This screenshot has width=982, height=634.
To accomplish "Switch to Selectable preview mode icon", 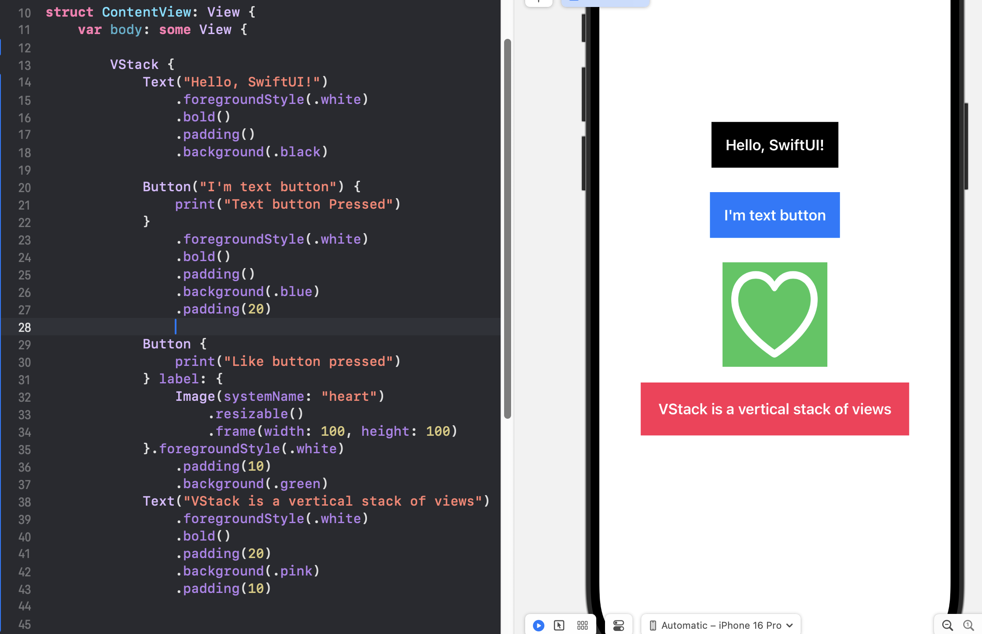I will [559, 625].
